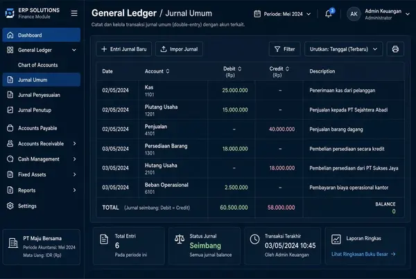Click the PT Maju Bersama company card
This screenshot has height=279, width=416.
click(x=42, y=247)
